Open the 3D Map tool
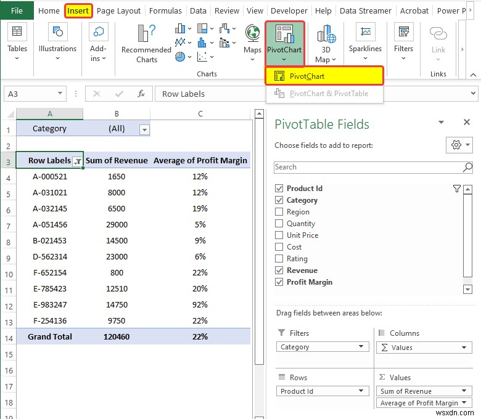 coord(326,44)
